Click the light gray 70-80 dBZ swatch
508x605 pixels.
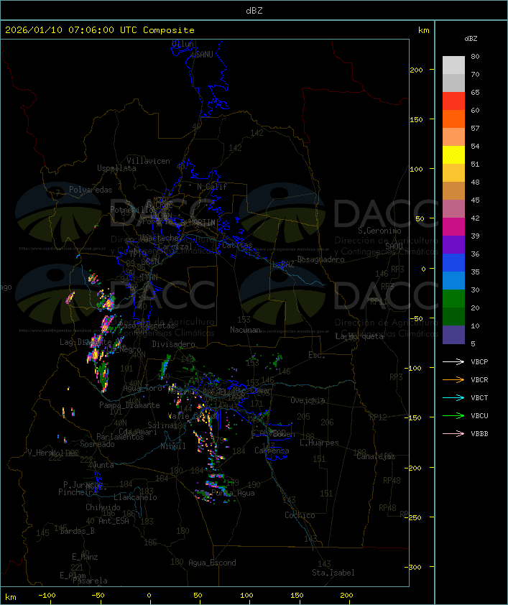click(453, 65)
